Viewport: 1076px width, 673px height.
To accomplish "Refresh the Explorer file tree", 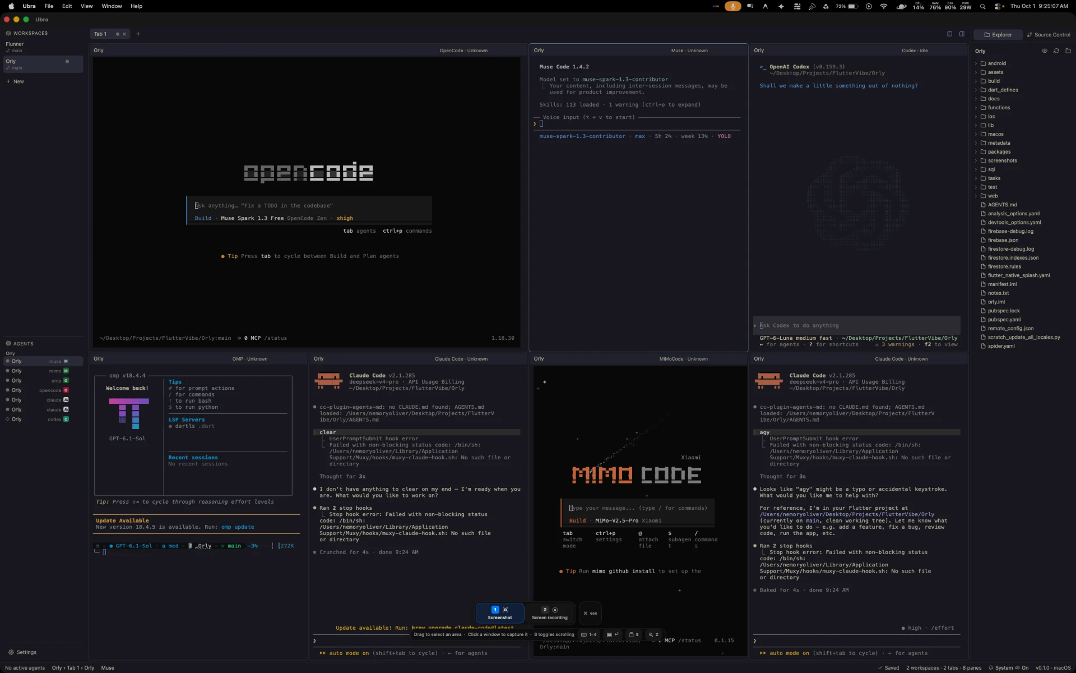I will tap(1056, 51).
